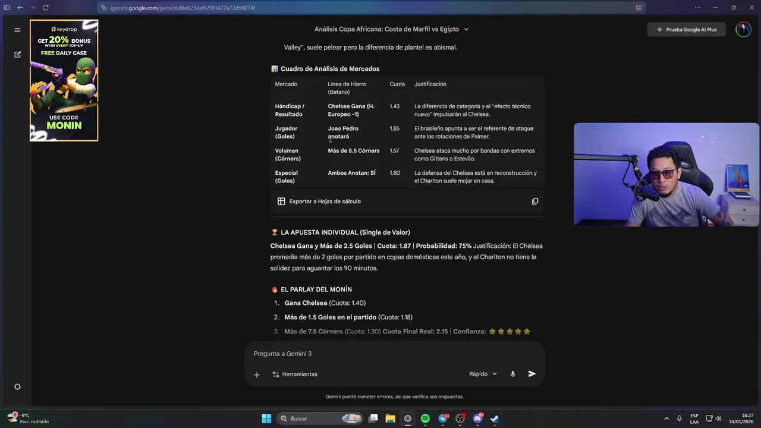Open Gemini settings gear icon
761x428 pixels.
coord(17,387)
